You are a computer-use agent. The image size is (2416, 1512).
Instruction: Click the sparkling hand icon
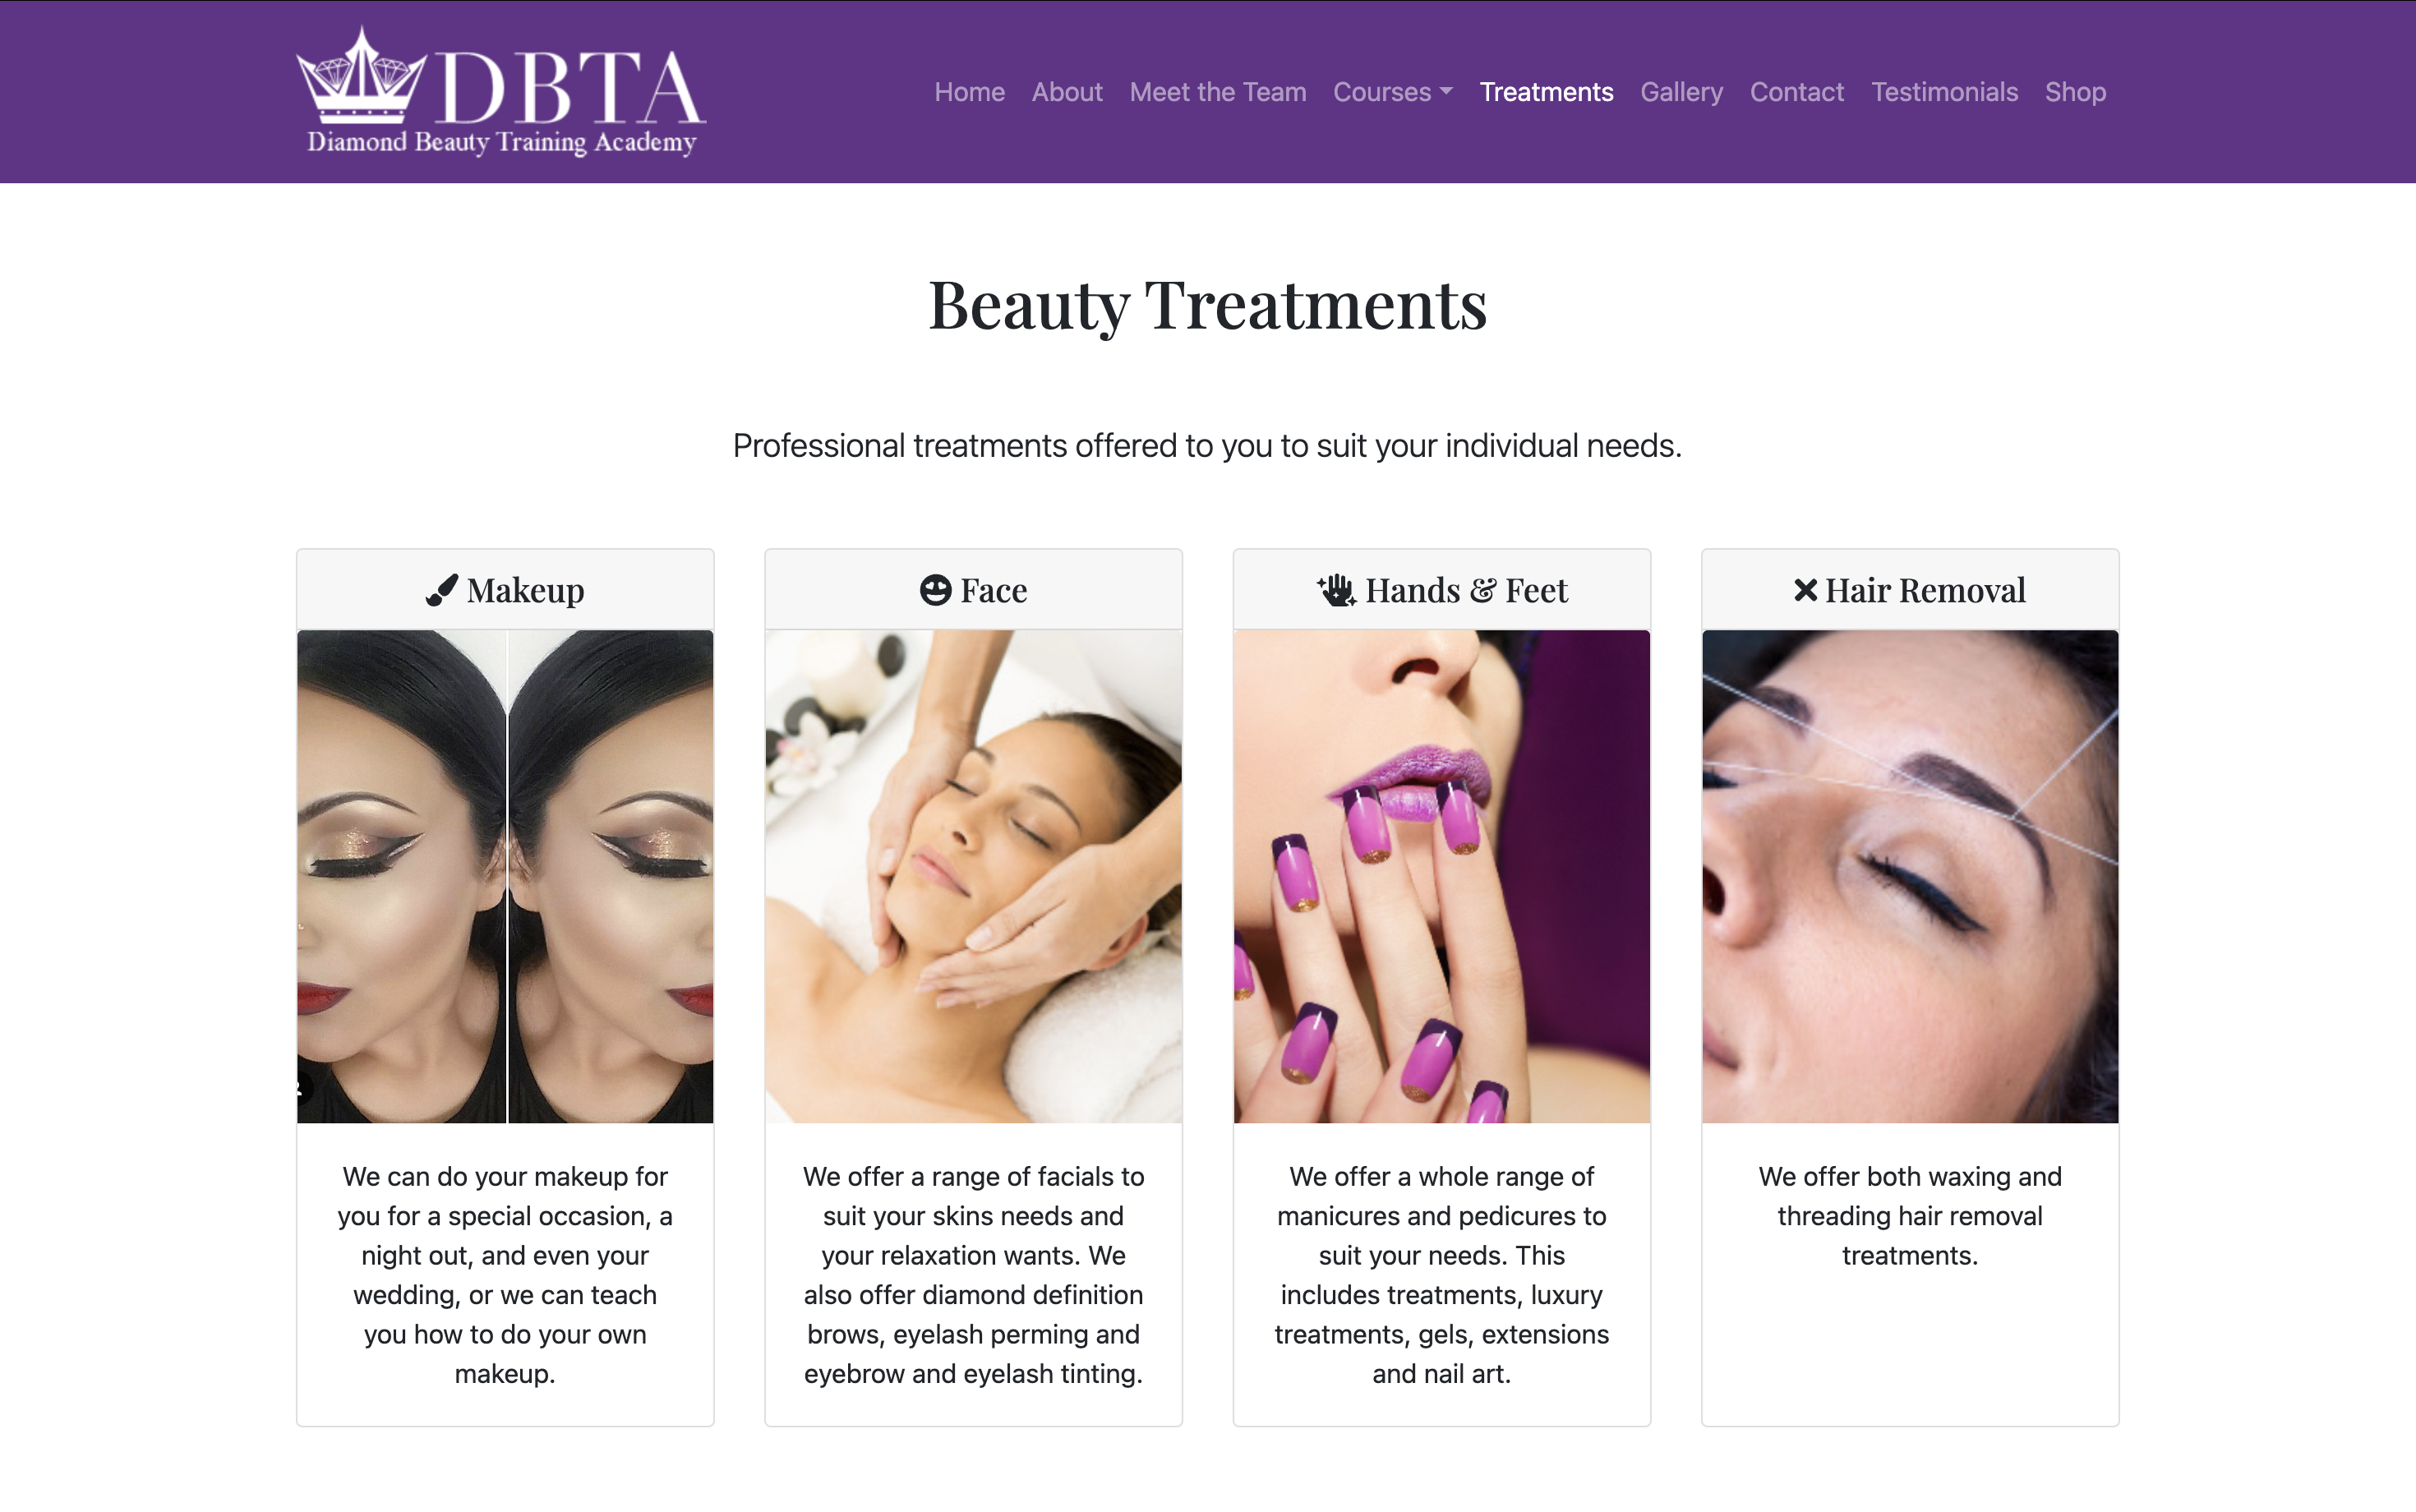[1336, 590]
